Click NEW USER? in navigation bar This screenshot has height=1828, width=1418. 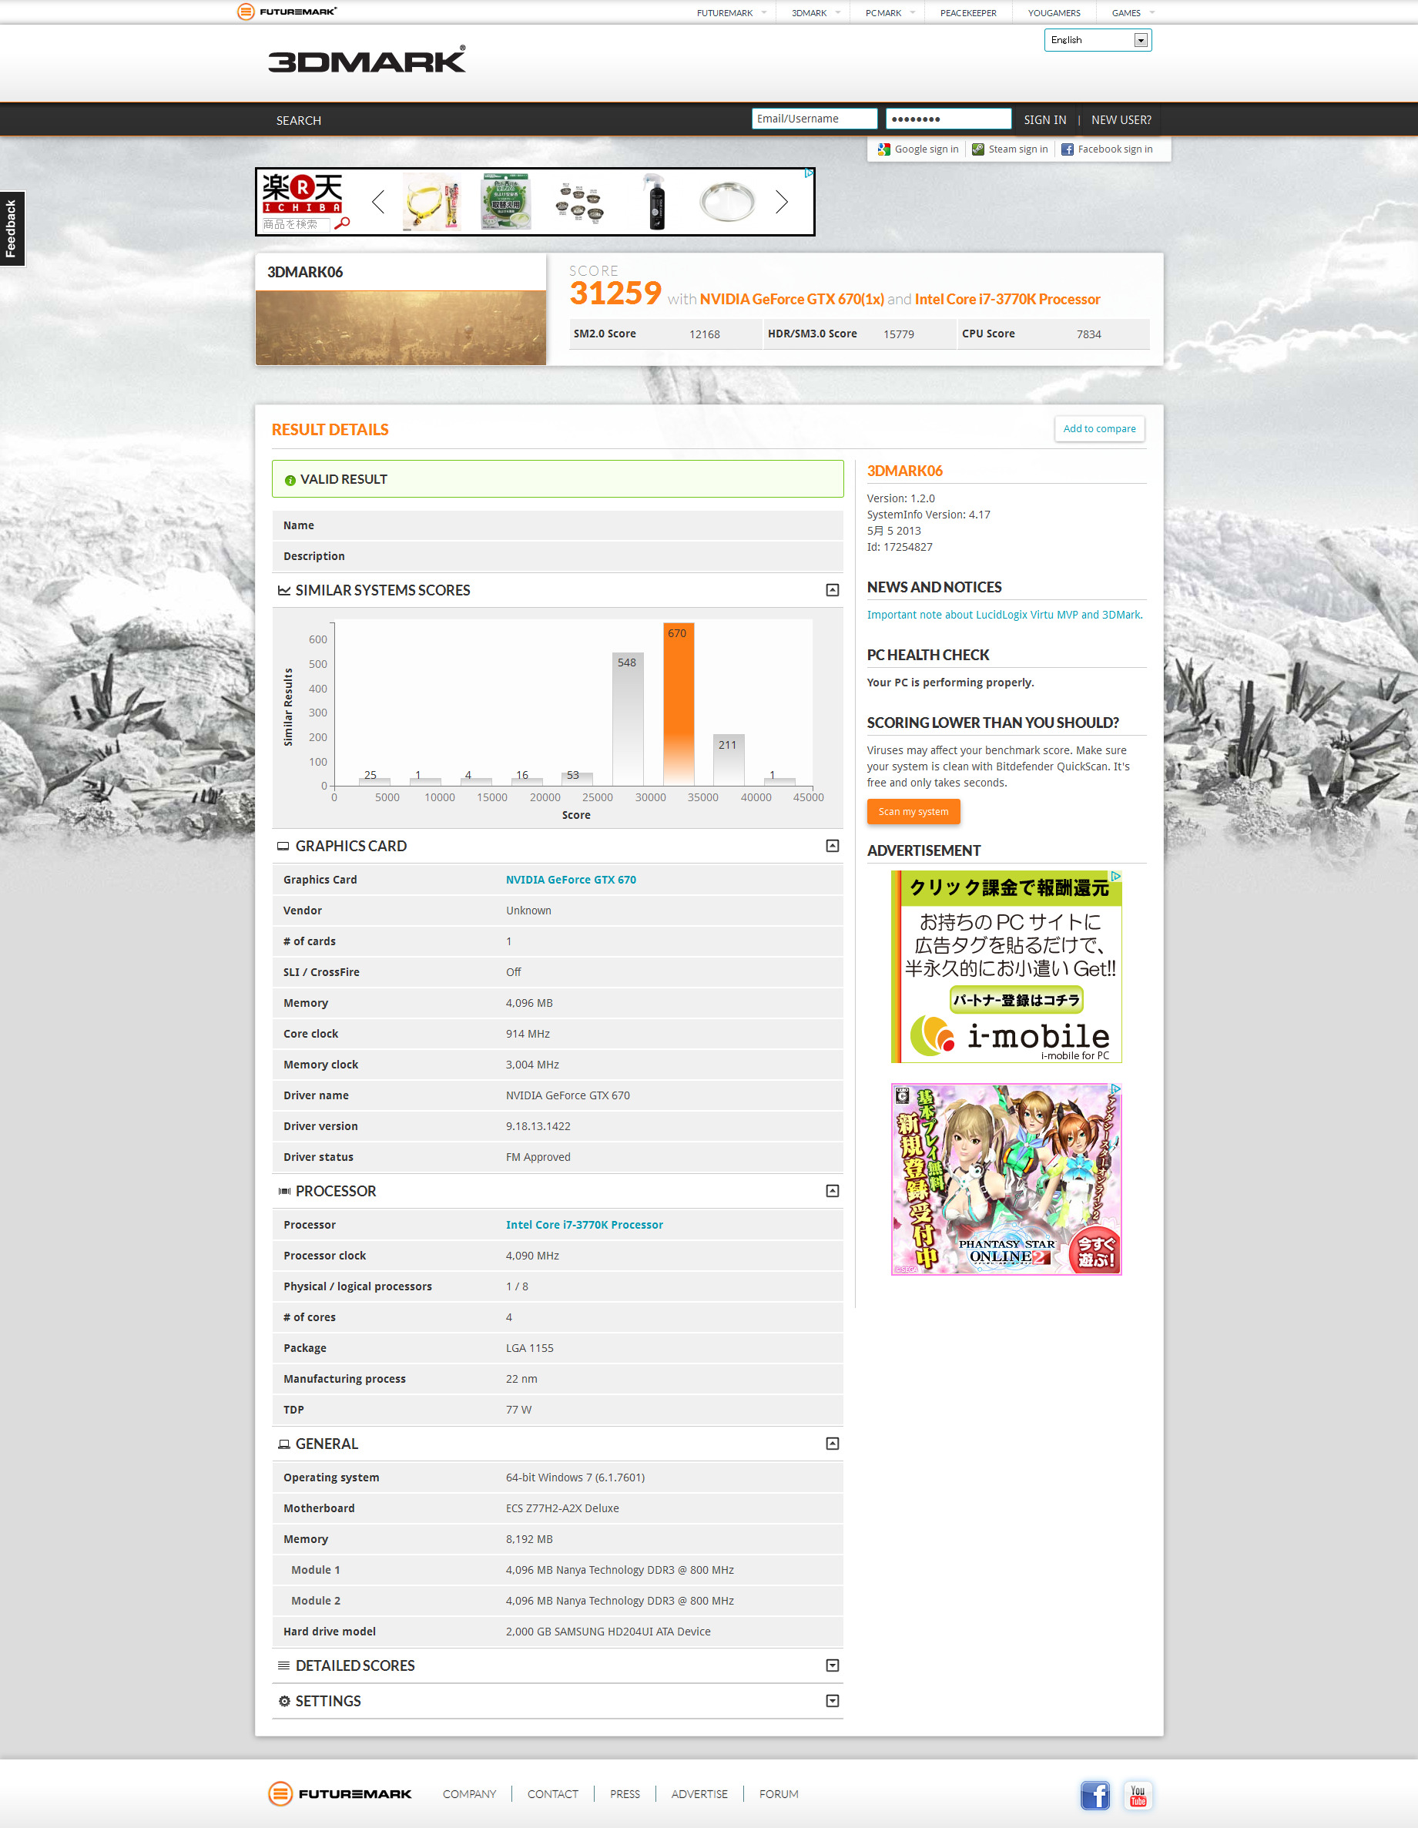1121,119
